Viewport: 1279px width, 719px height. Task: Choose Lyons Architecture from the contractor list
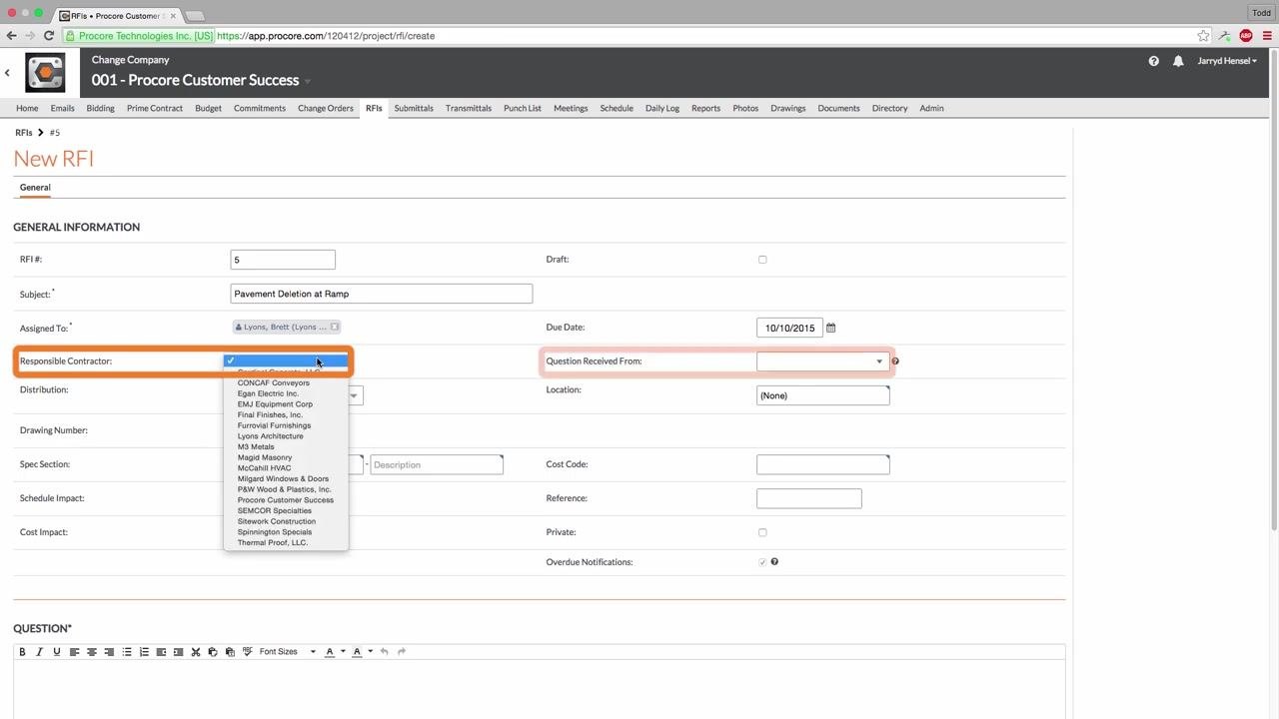coord(270,436)
